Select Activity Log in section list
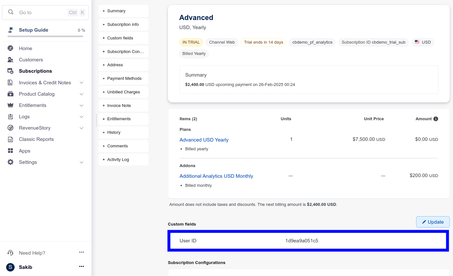453x276 pixels. [x=118, y=160]
